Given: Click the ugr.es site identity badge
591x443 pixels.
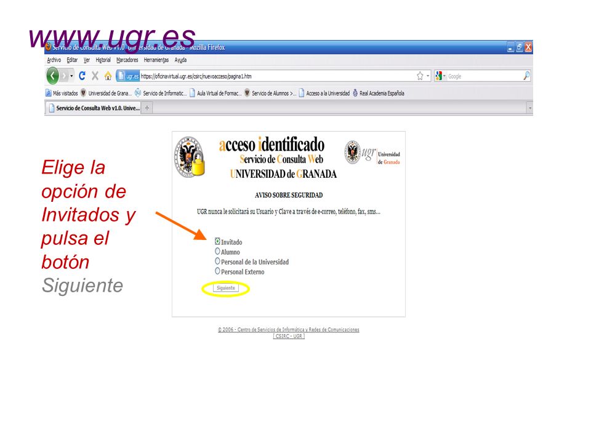Looking at the screenshot, I should 128,76.
